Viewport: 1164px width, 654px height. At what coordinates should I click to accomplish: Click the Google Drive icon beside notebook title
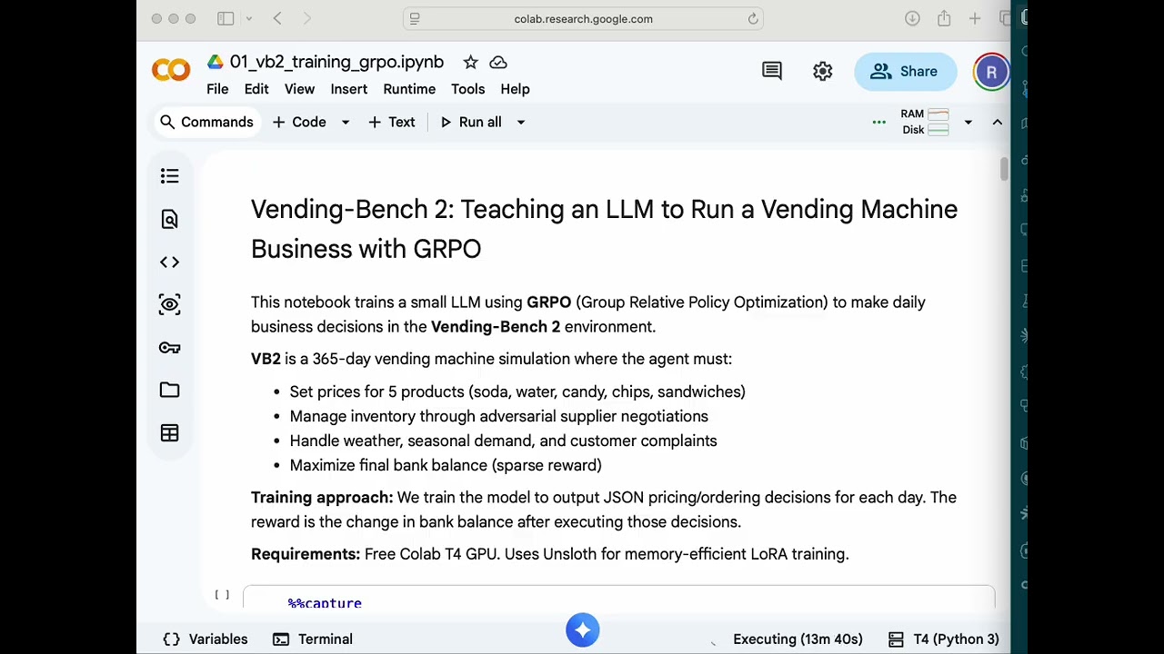[215, 62]
